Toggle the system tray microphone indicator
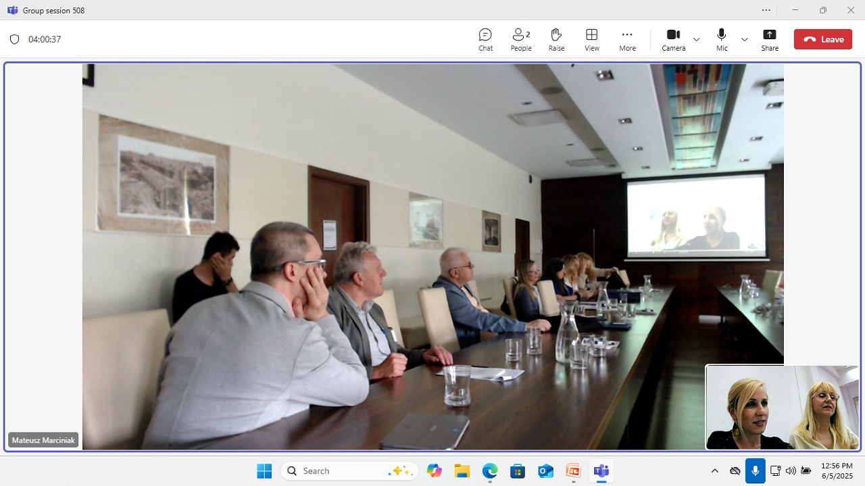This screenshot has width=865, height=486. 755,470
